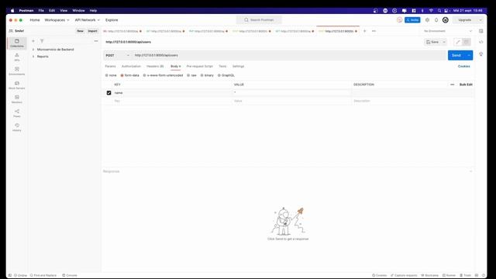Open the APIs sidebar panel

coord(17,57)
